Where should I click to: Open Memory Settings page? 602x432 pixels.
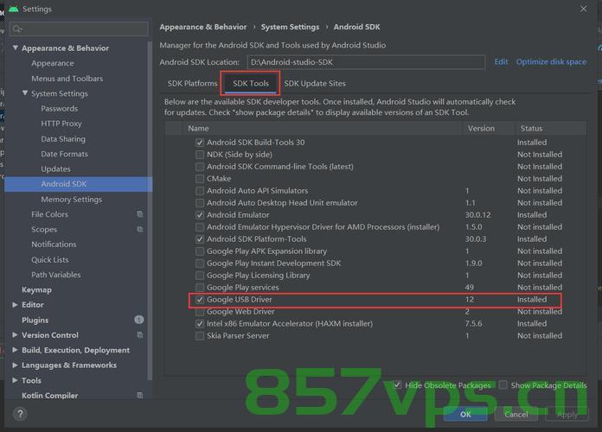(x=72, y=199)
